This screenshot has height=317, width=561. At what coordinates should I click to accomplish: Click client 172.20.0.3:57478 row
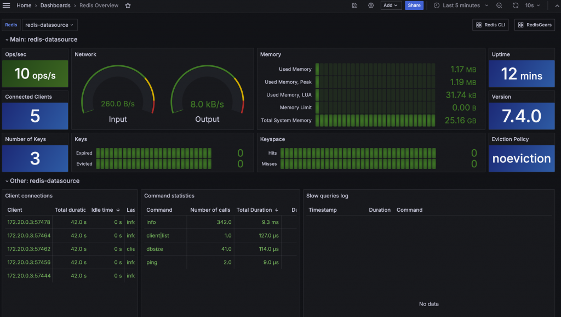[71, 222]
